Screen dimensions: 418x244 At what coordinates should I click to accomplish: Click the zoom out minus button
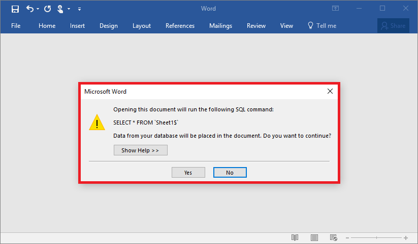(x=347, y=238)
